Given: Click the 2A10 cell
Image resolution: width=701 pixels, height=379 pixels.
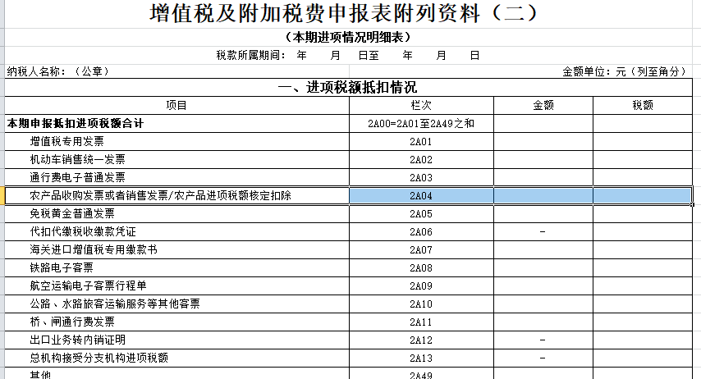Looking at the screenshot, I should pos(421,304).
